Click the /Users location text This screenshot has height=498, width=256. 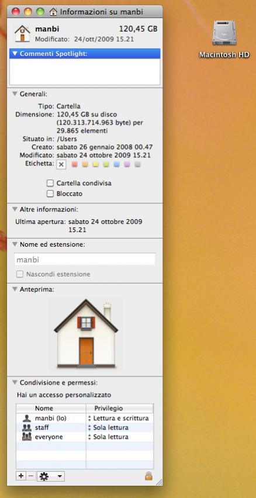67,139
